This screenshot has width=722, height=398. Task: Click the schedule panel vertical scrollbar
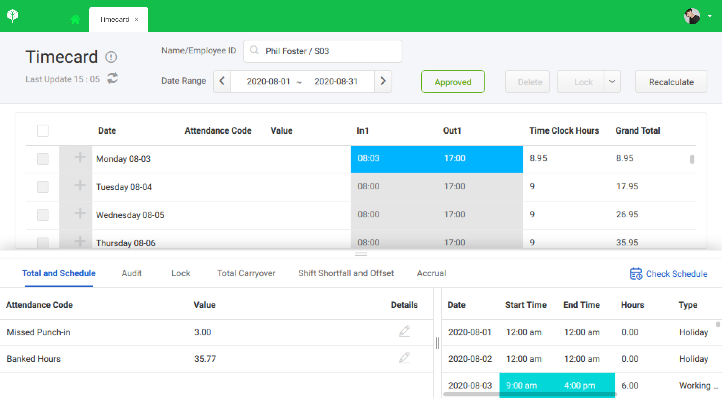coord(718,324)
